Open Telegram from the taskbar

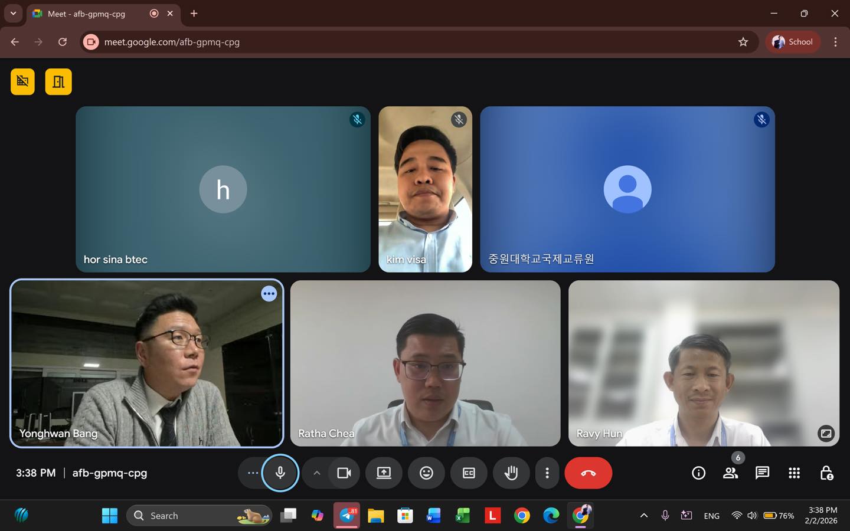(x=347, y=516)
